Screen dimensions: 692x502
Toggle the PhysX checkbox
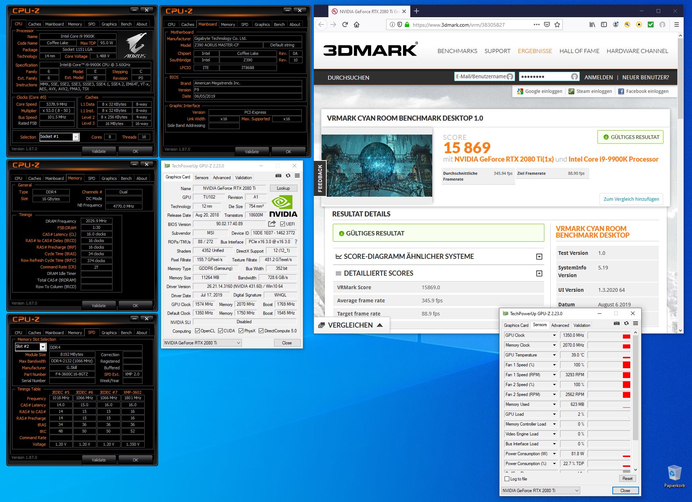241,331
